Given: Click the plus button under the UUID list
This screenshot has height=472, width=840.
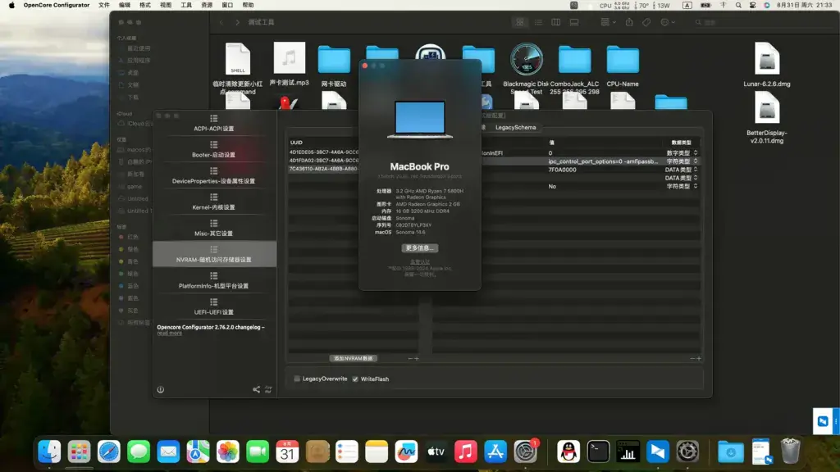Looking at the screenshot, I should coord(417,359).
